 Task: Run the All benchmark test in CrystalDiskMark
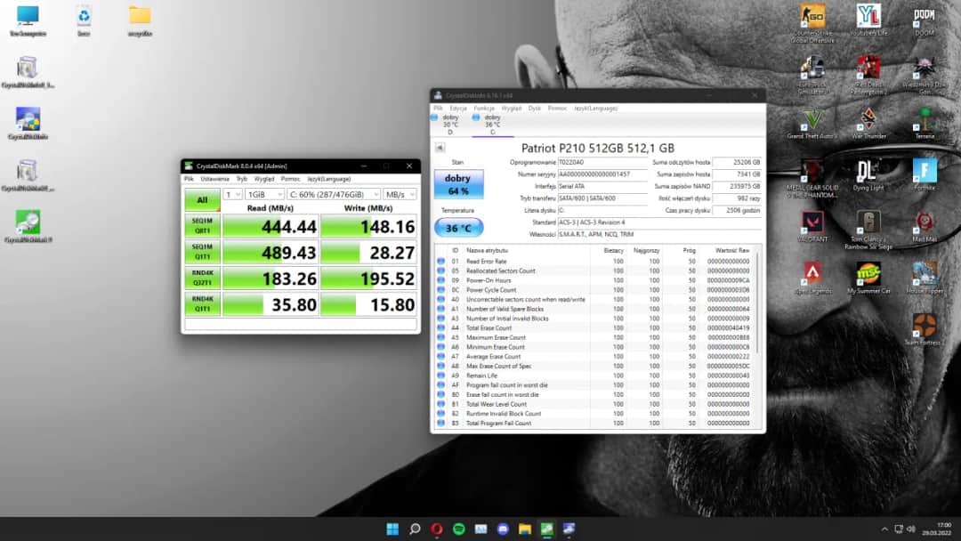click(x=202, y=200)
